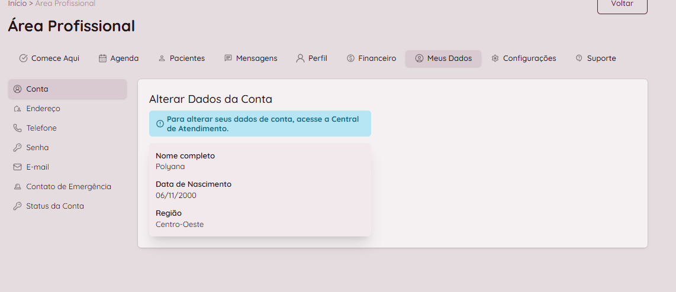This screenshot has height=292, width=676.
Task: Click the checkmark icon beside Comece Aqui
Action: point(24,59)
